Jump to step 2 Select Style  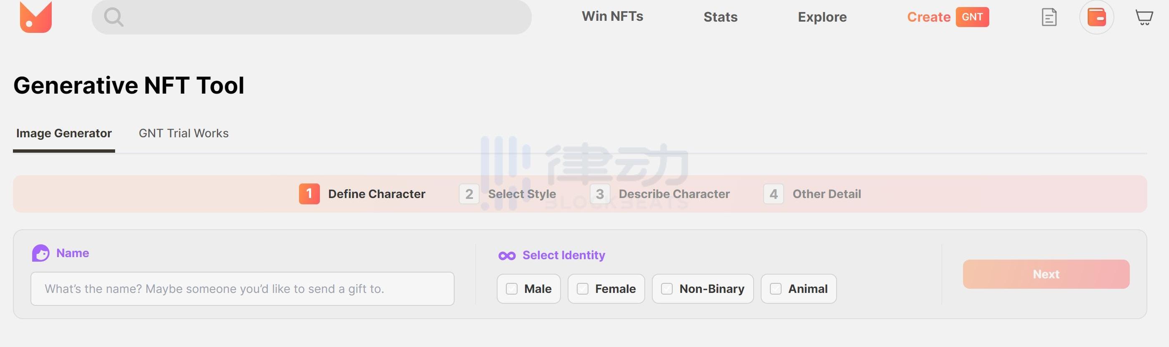pyautogui.click(x=508, y=194)
